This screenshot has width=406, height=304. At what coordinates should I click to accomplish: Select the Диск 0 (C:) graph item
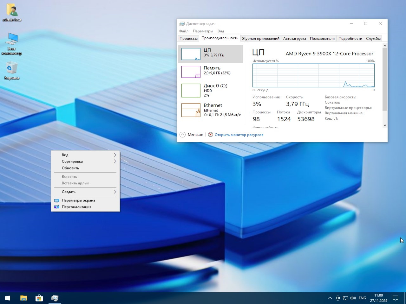point(191,90)
